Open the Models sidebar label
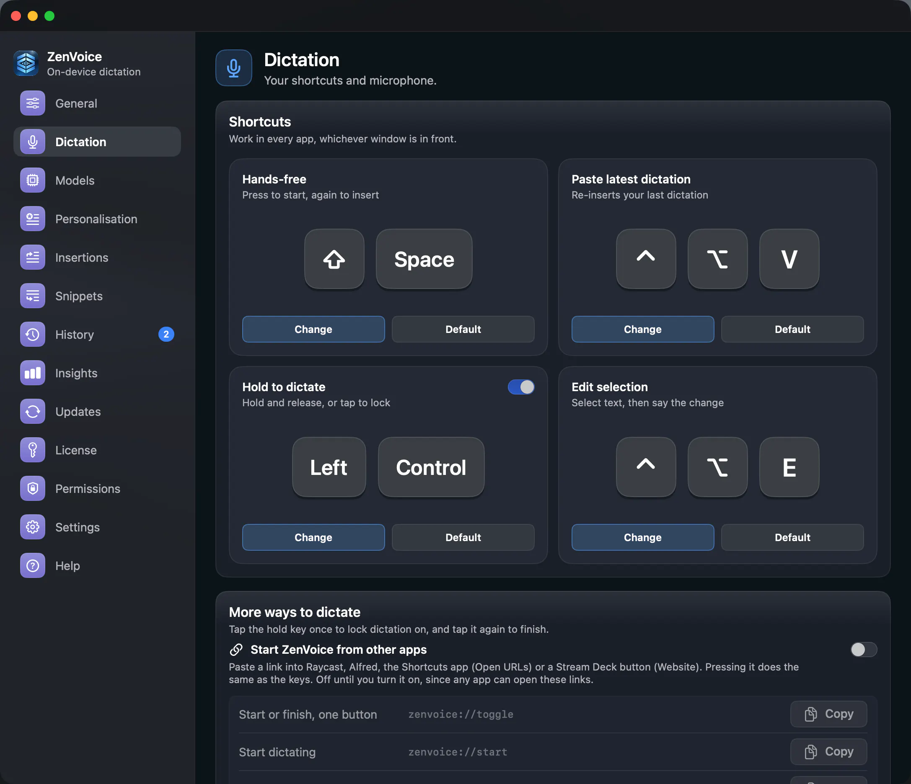This screenshot has height=784, width=911. pyautogui.click(x=75, y=181)
